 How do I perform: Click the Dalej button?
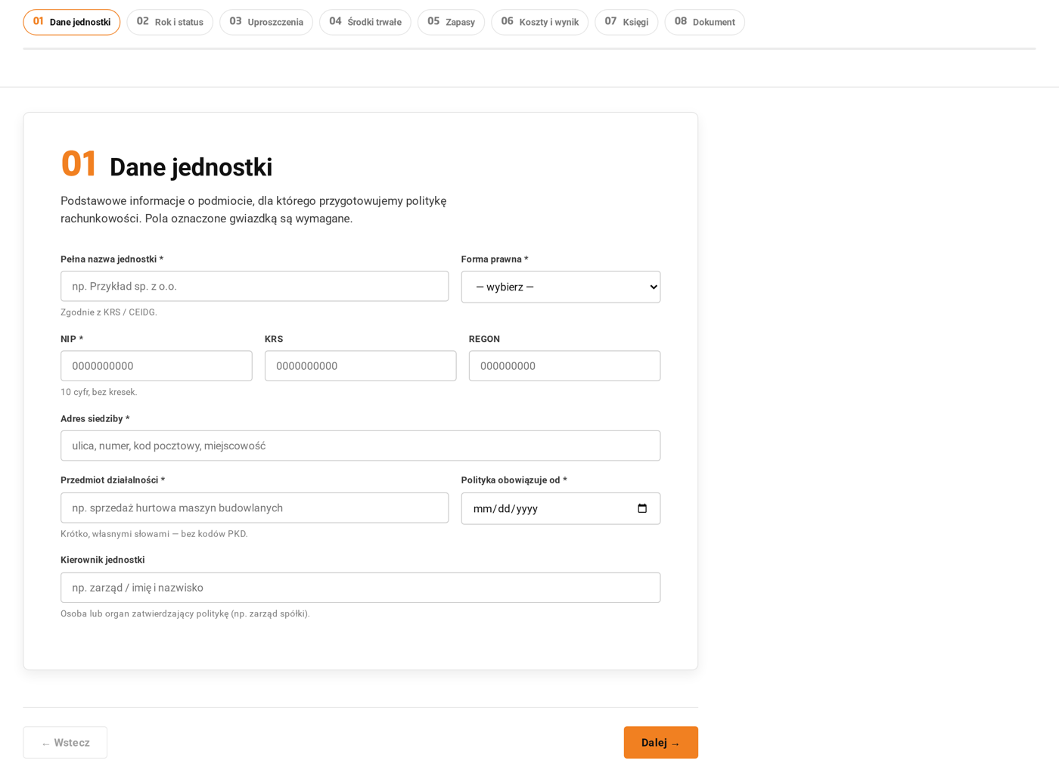tap(661, 743)
